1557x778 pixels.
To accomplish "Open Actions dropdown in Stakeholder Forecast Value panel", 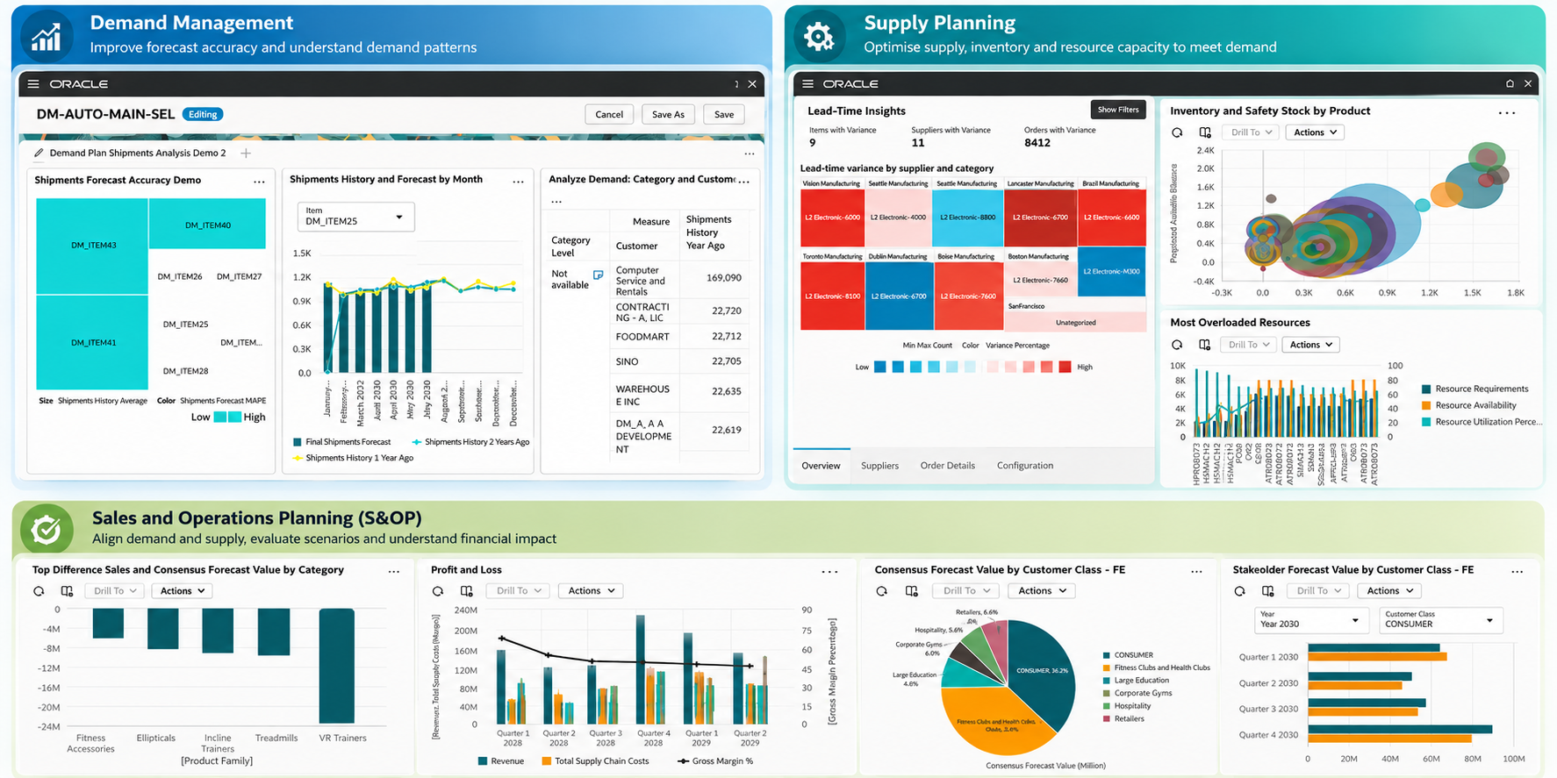I will (1388, 591).
